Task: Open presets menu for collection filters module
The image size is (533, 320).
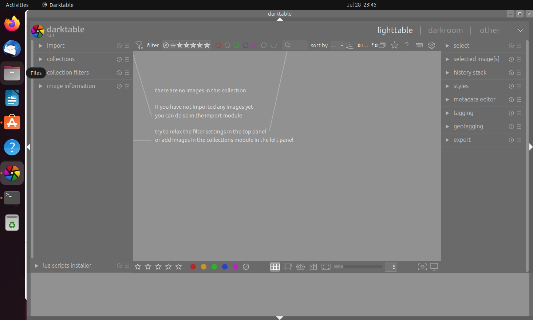Action: click(x=127, y=73)
